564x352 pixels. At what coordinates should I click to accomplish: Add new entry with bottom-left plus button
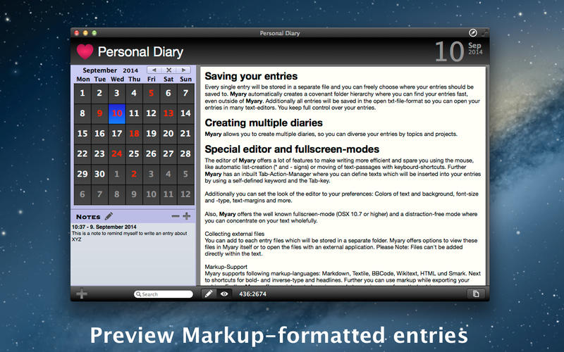pos(82,294)
